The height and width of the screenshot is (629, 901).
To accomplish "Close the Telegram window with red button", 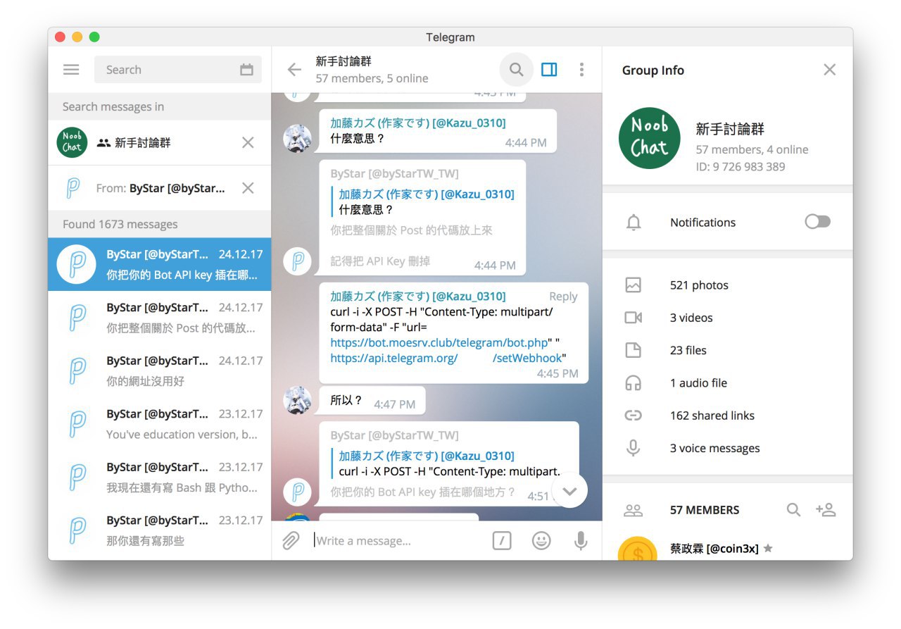I will click(60, 37).
